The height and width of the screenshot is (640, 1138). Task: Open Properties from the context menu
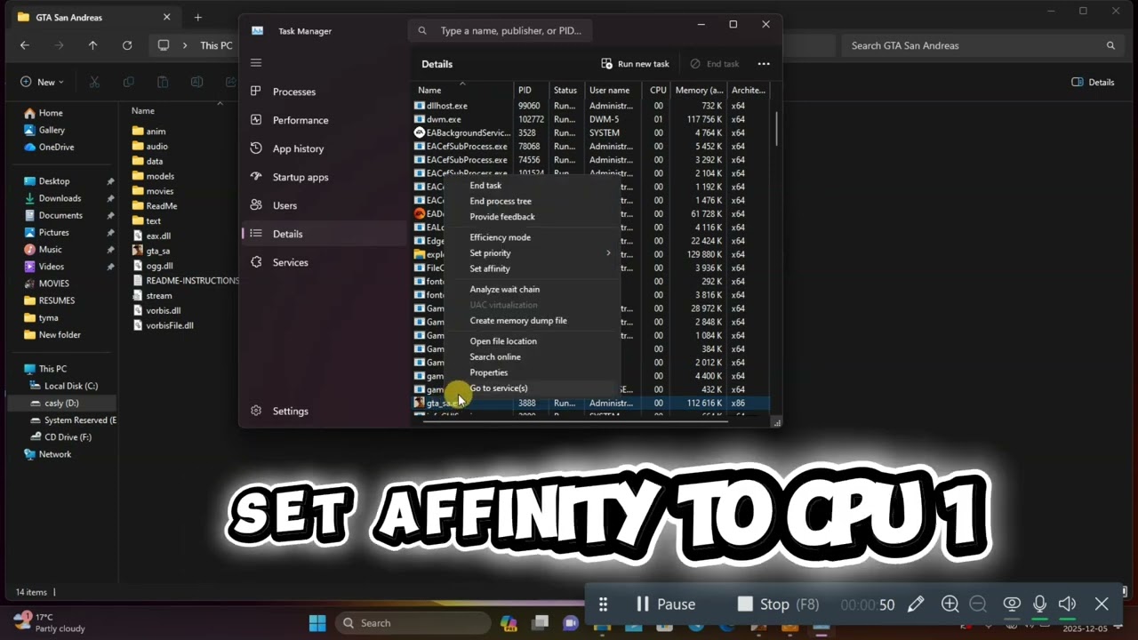(489, 372)
